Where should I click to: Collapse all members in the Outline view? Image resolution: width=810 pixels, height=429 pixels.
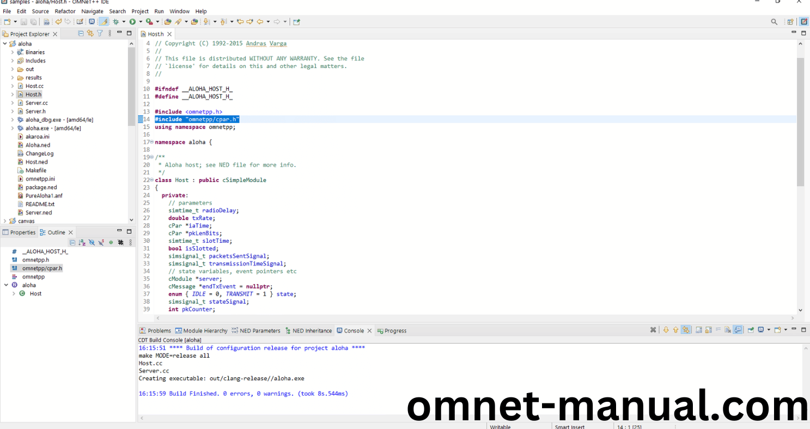click(x=72, y=242)
